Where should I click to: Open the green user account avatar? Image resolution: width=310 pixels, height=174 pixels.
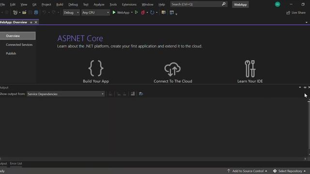(278, 4)
